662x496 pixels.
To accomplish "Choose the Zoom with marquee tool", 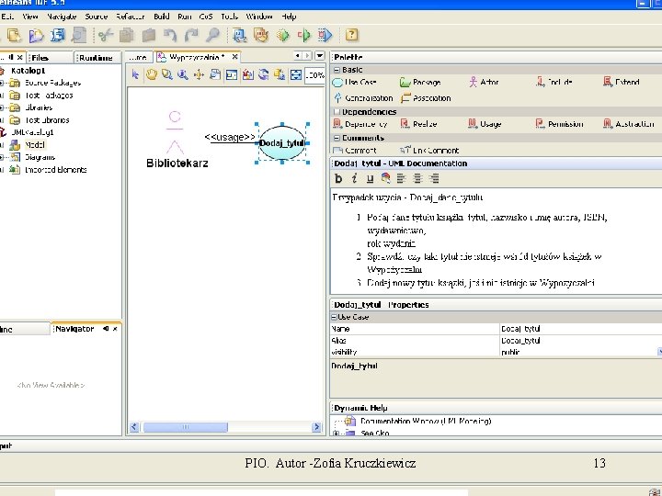I will (167, 74).
